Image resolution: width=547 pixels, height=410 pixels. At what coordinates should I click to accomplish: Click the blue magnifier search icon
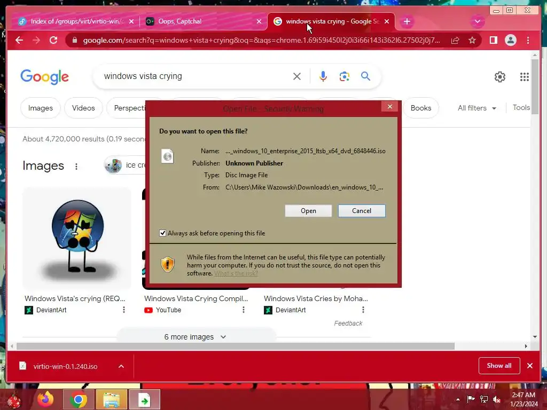click(x=365, y=76)
